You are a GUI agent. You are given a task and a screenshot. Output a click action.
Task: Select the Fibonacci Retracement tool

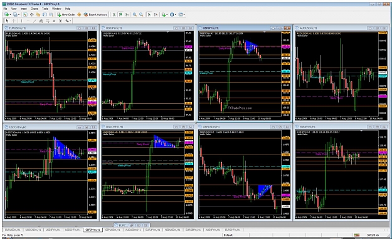[47, 21]
